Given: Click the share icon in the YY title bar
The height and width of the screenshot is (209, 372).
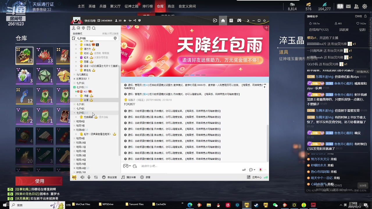Looking at the screenshot, I should (135, 20).
